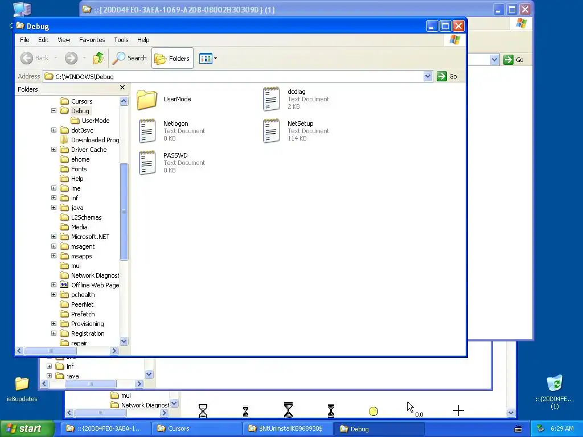This screenshot has width=583, height=437.
Task: Click folder tree scroll-down arrow
Action: coord(124,341)
